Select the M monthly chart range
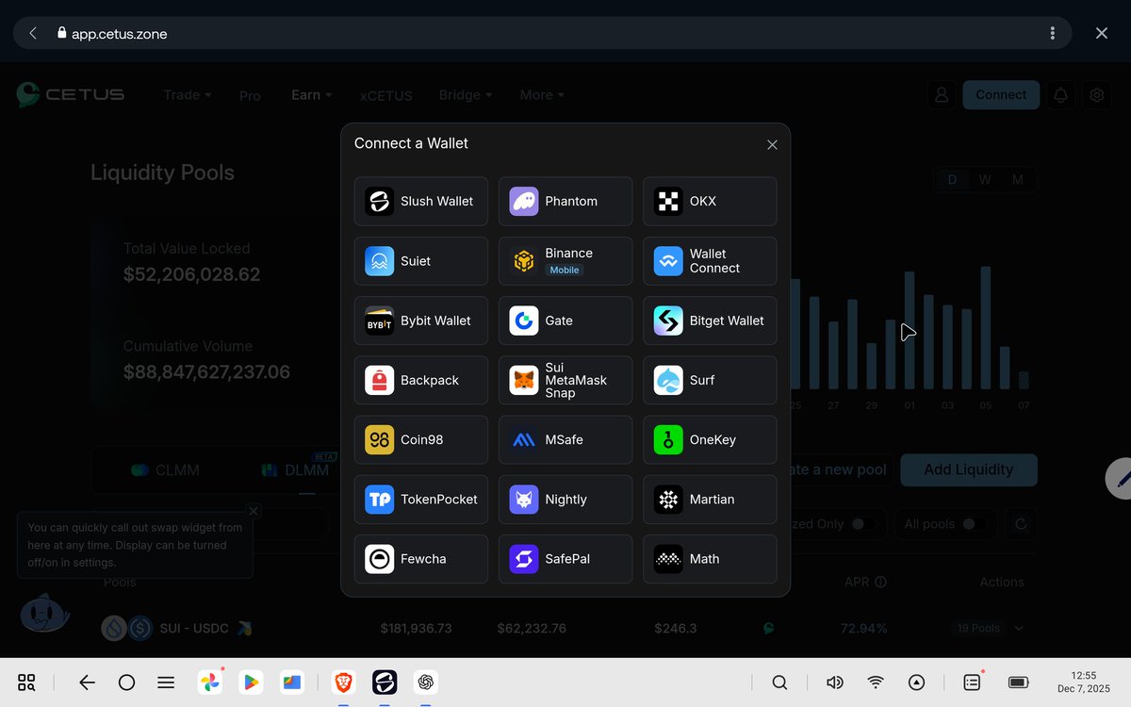Viewport: 1131px width, 707px height. 1018,179
